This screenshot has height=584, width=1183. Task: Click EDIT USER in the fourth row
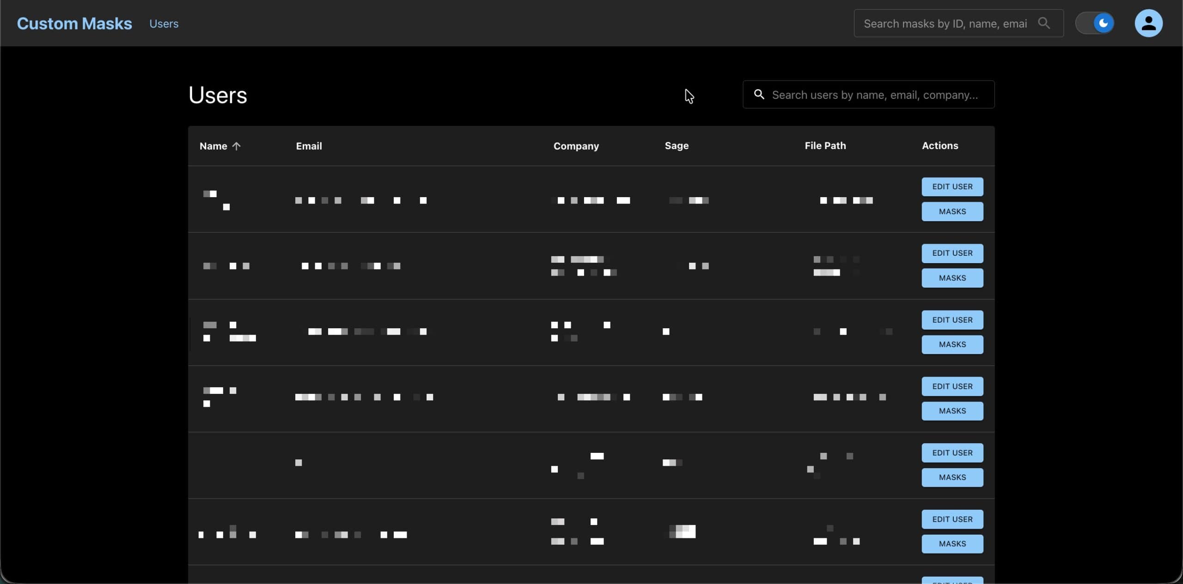pos(952,386)
